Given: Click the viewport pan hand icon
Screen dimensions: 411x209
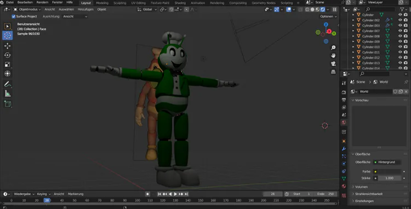Looking at the screenshot, I should (x=333, y=55).
